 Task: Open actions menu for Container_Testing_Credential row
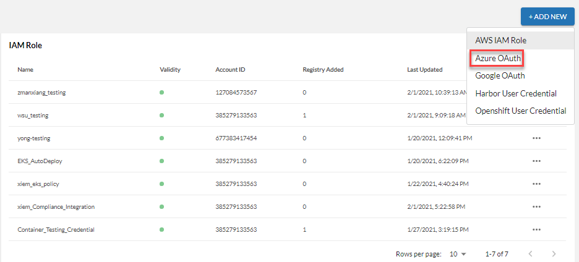[536, 229]
